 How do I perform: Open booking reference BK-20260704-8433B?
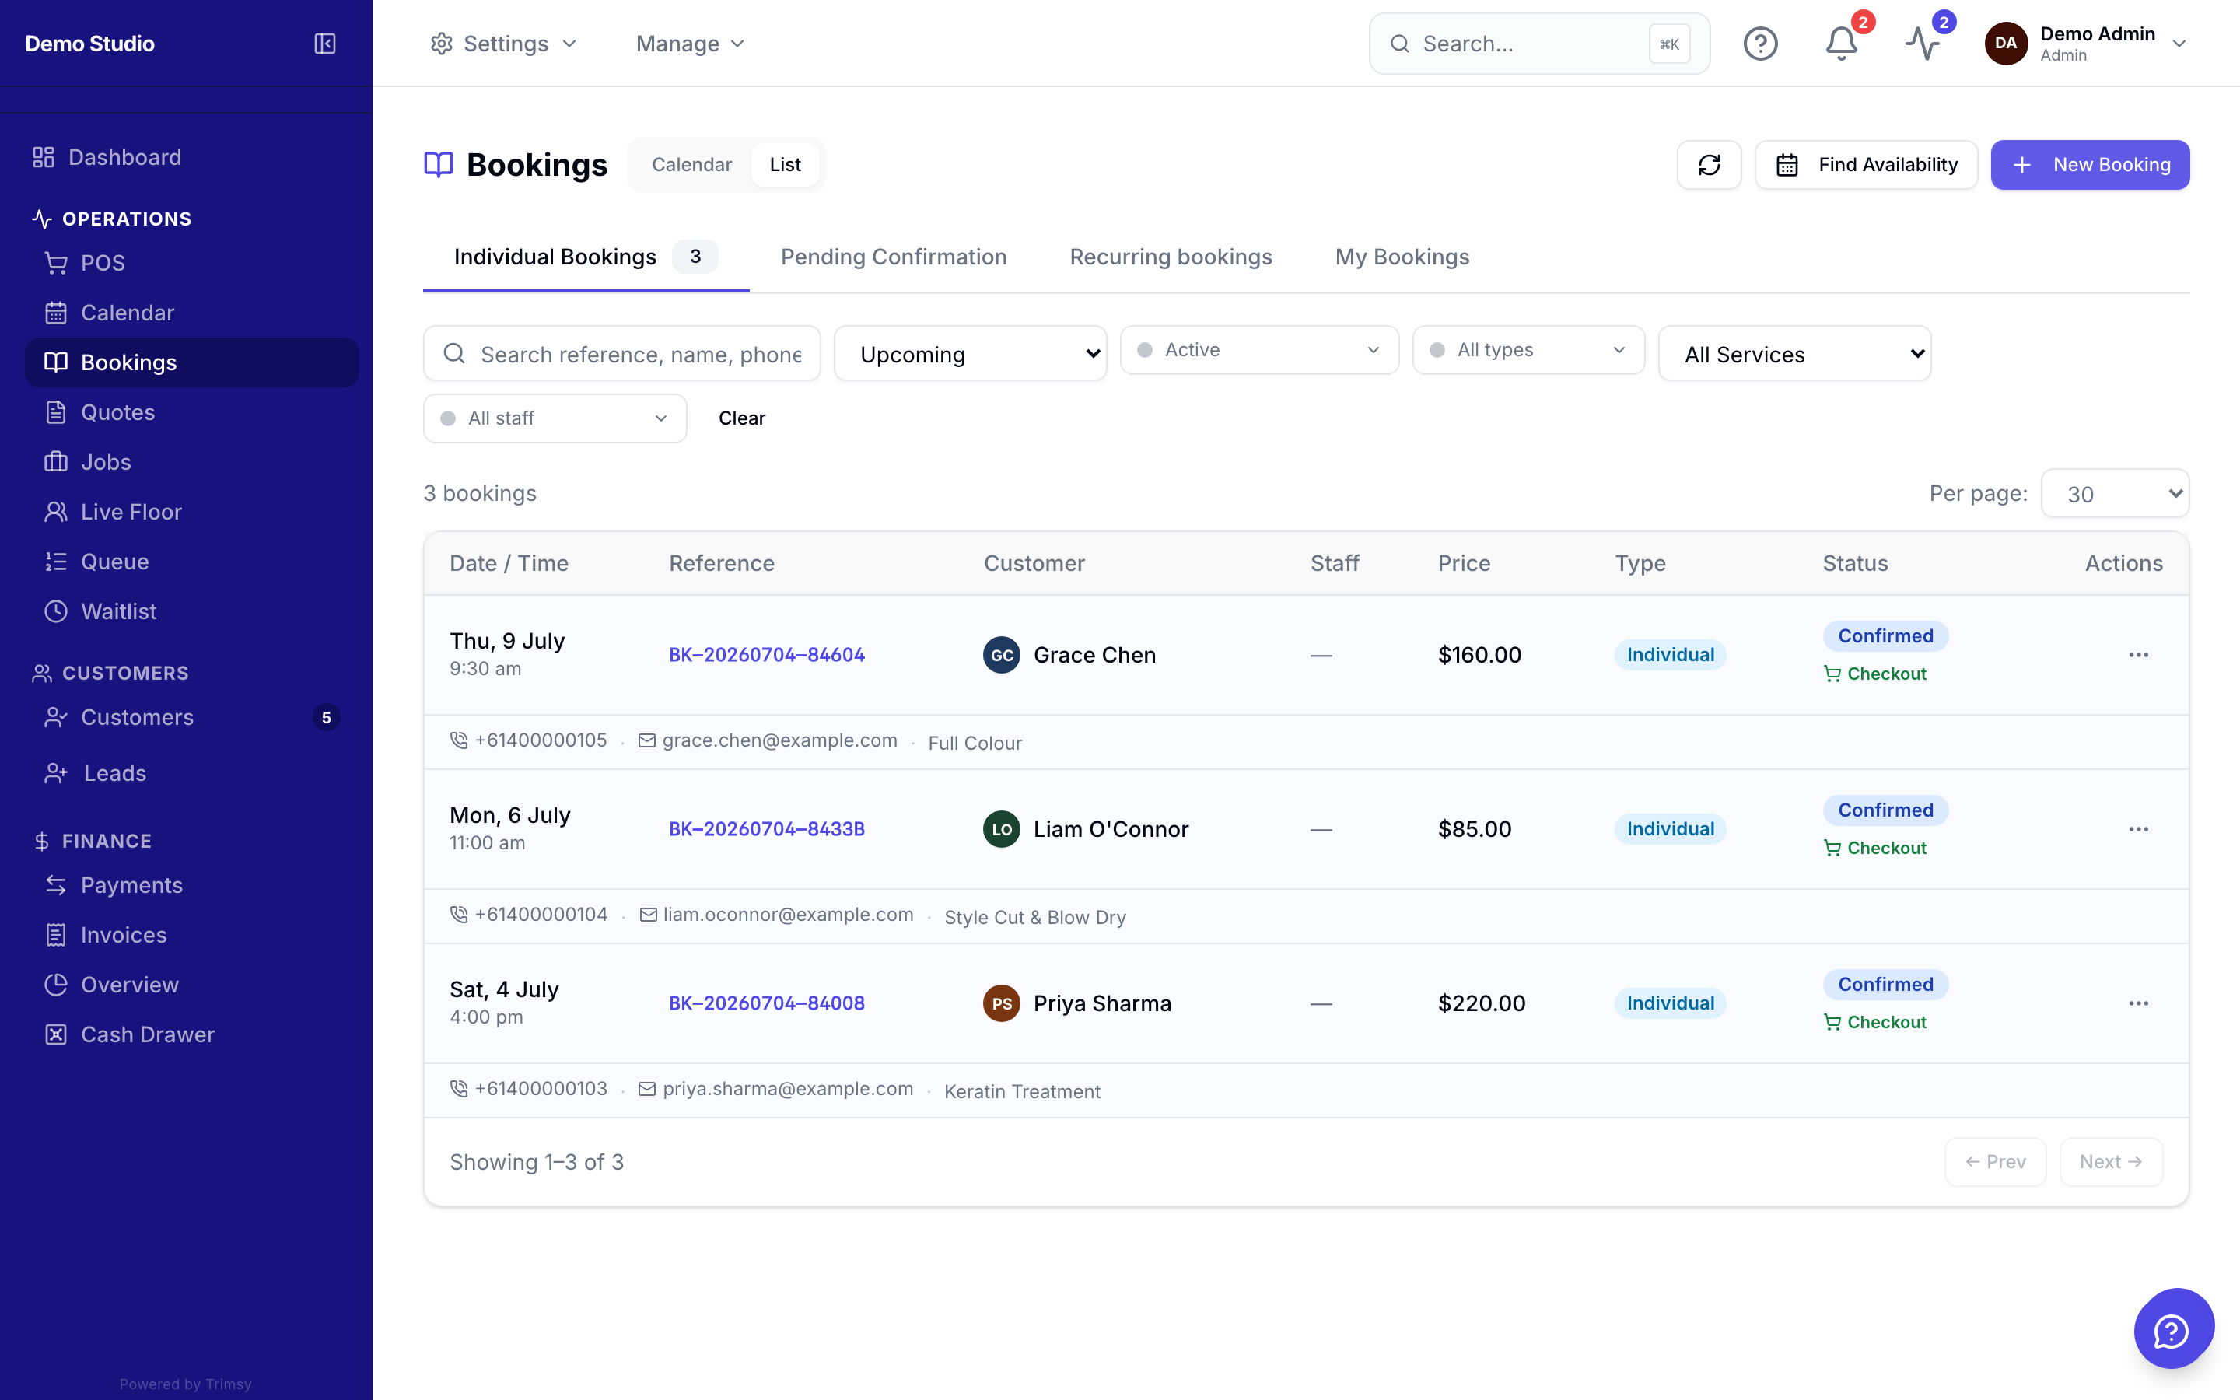pyautogui.click(x=766, y=828)
